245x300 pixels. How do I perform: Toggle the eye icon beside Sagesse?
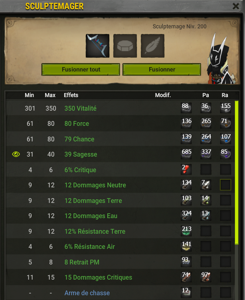click(16, 154)
